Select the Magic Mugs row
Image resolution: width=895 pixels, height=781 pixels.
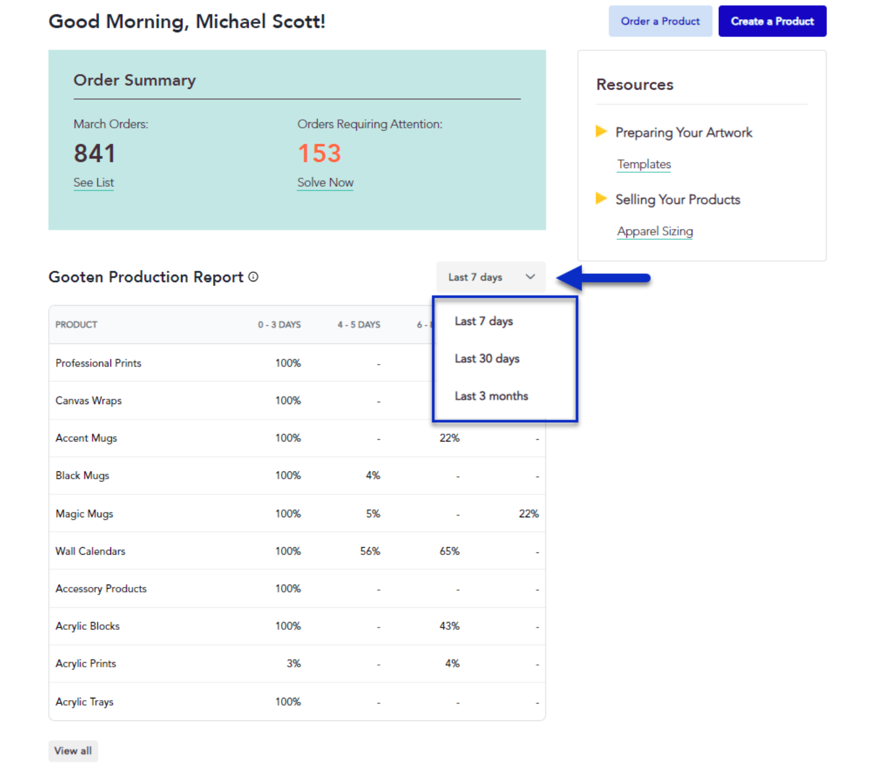[x=297, y=513]
